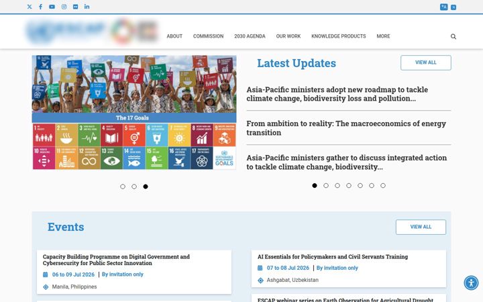Click the children holding SDG signs photo
This screenshot has width=483, height=302.
[x=134, y=84]
